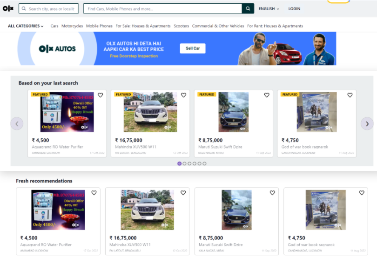This screenshot has height=257, width=377.
Task: Focus the city, area or locality field
Action: pyautogui.click(x=48, y=9)
